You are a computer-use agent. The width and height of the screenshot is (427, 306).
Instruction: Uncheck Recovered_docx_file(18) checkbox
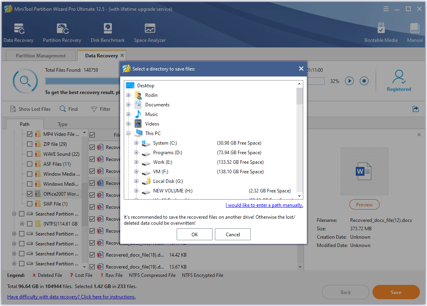pyautogui.click(x=92, y=255)
